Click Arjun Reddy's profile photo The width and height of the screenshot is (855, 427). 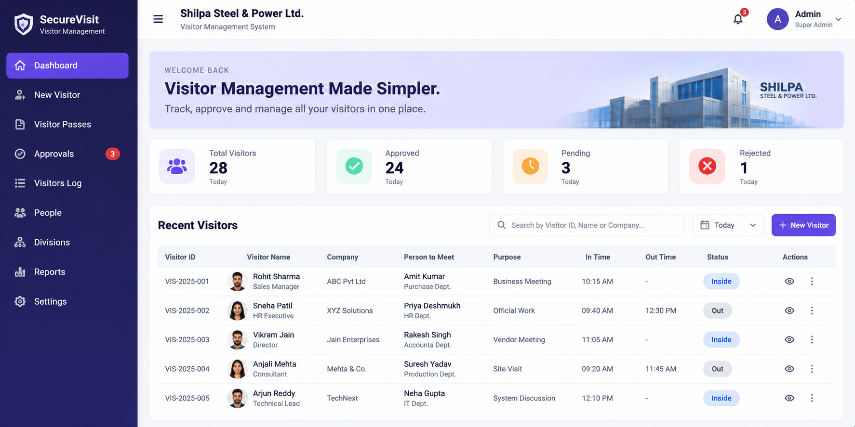[x=237, y=398]
